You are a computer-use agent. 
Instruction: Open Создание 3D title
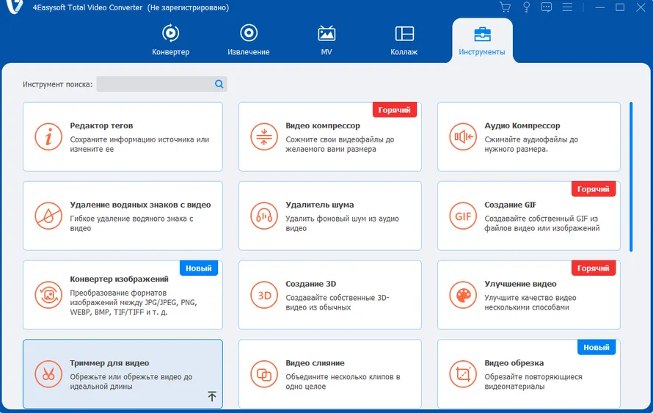pos(310,284)
